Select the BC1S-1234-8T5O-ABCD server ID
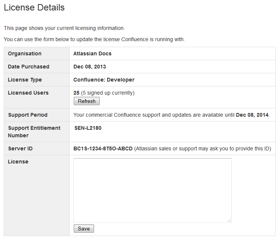 click(103, 148)
